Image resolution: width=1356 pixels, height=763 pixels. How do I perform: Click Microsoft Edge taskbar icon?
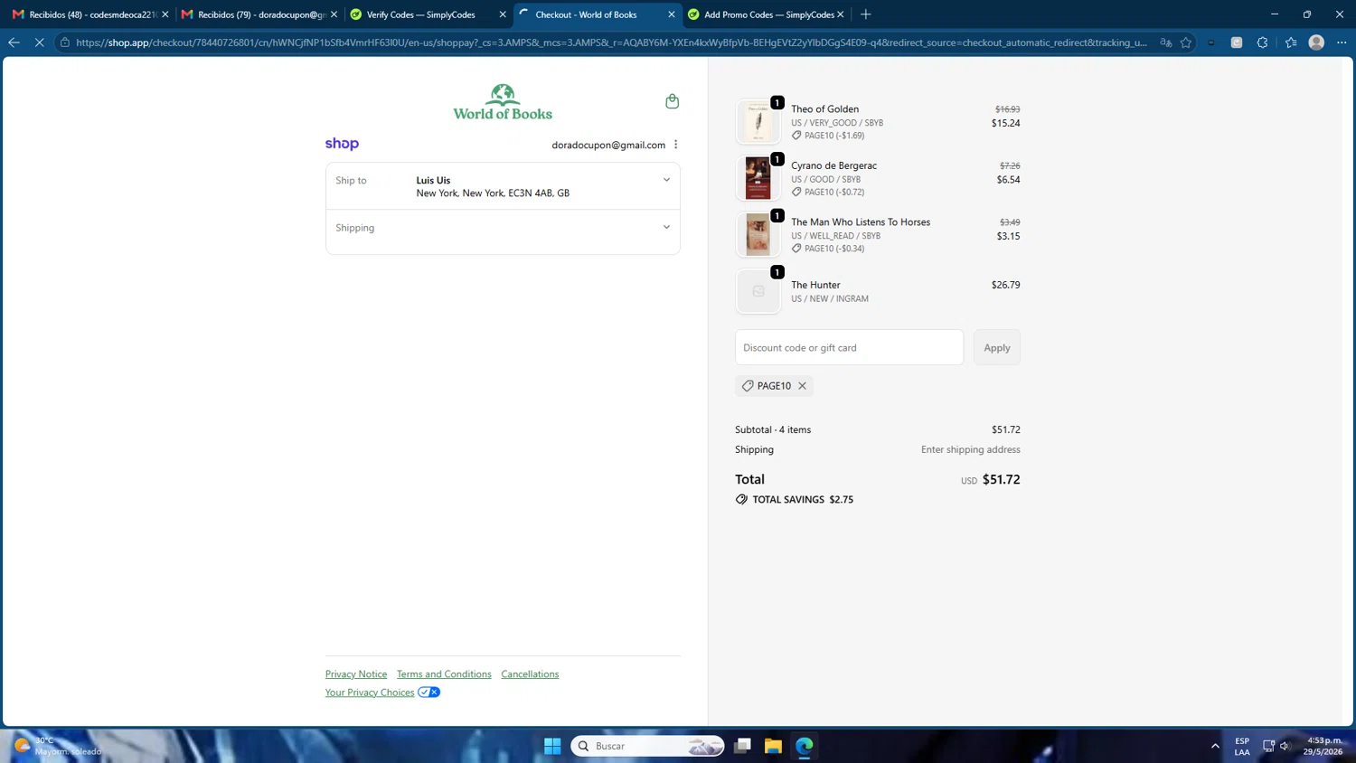tap(805, 746)
